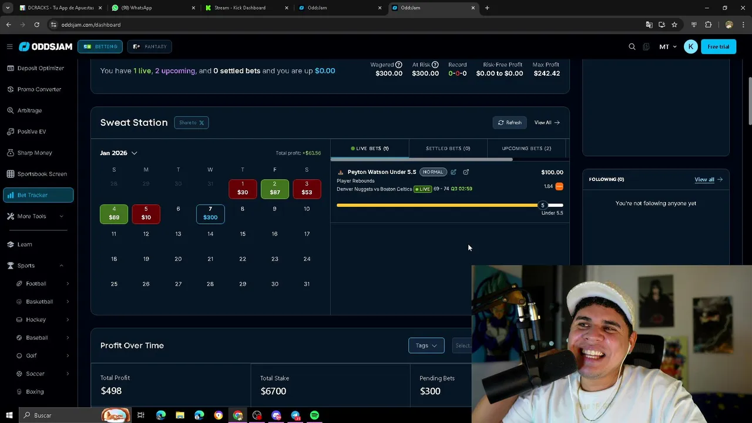
Task: Click the translate page icon in the address bar
Action: [x=649, y=25]
